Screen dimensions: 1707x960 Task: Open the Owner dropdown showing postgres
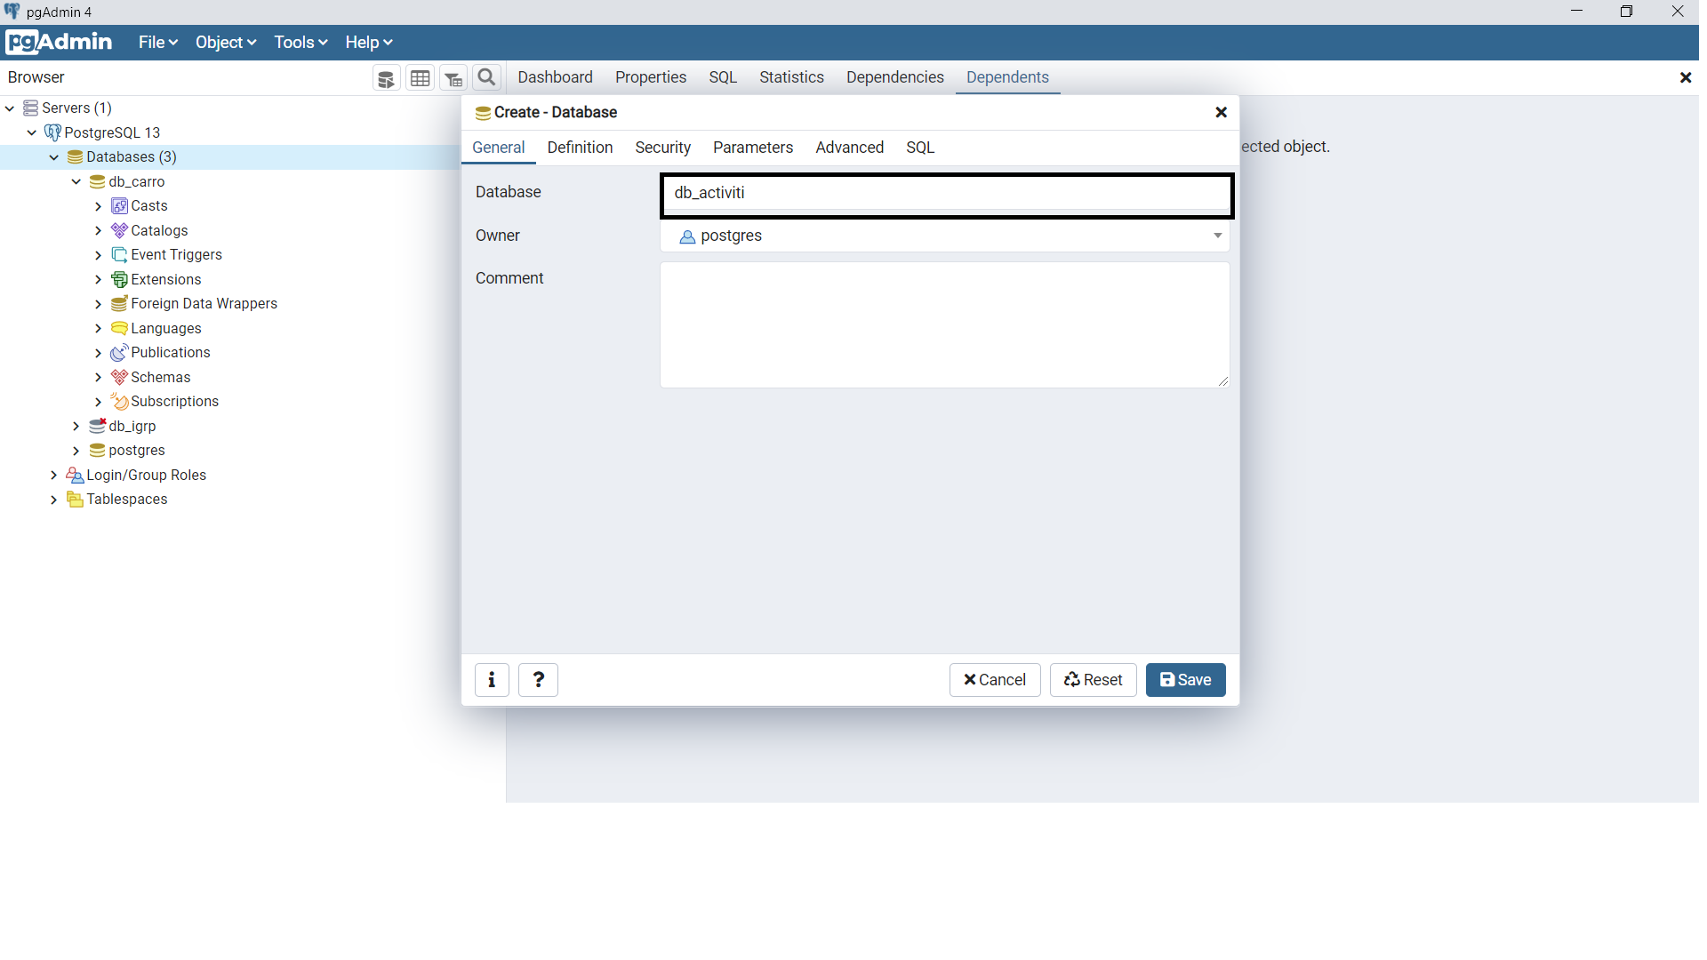[945, 236]
